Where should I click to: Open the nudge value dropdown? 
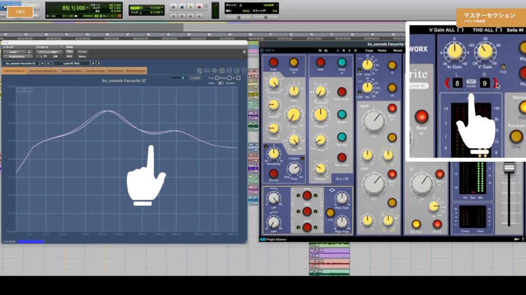(162, 12)
